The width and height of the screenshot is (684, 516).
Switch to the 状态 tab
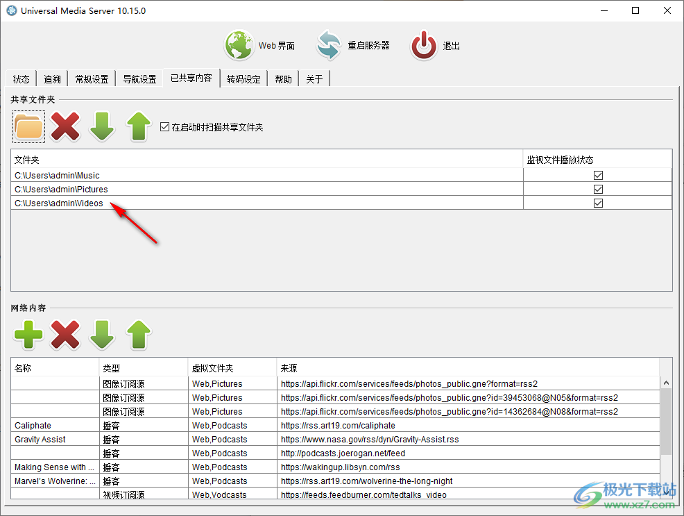pyautogui.click(x=21, y=79)
